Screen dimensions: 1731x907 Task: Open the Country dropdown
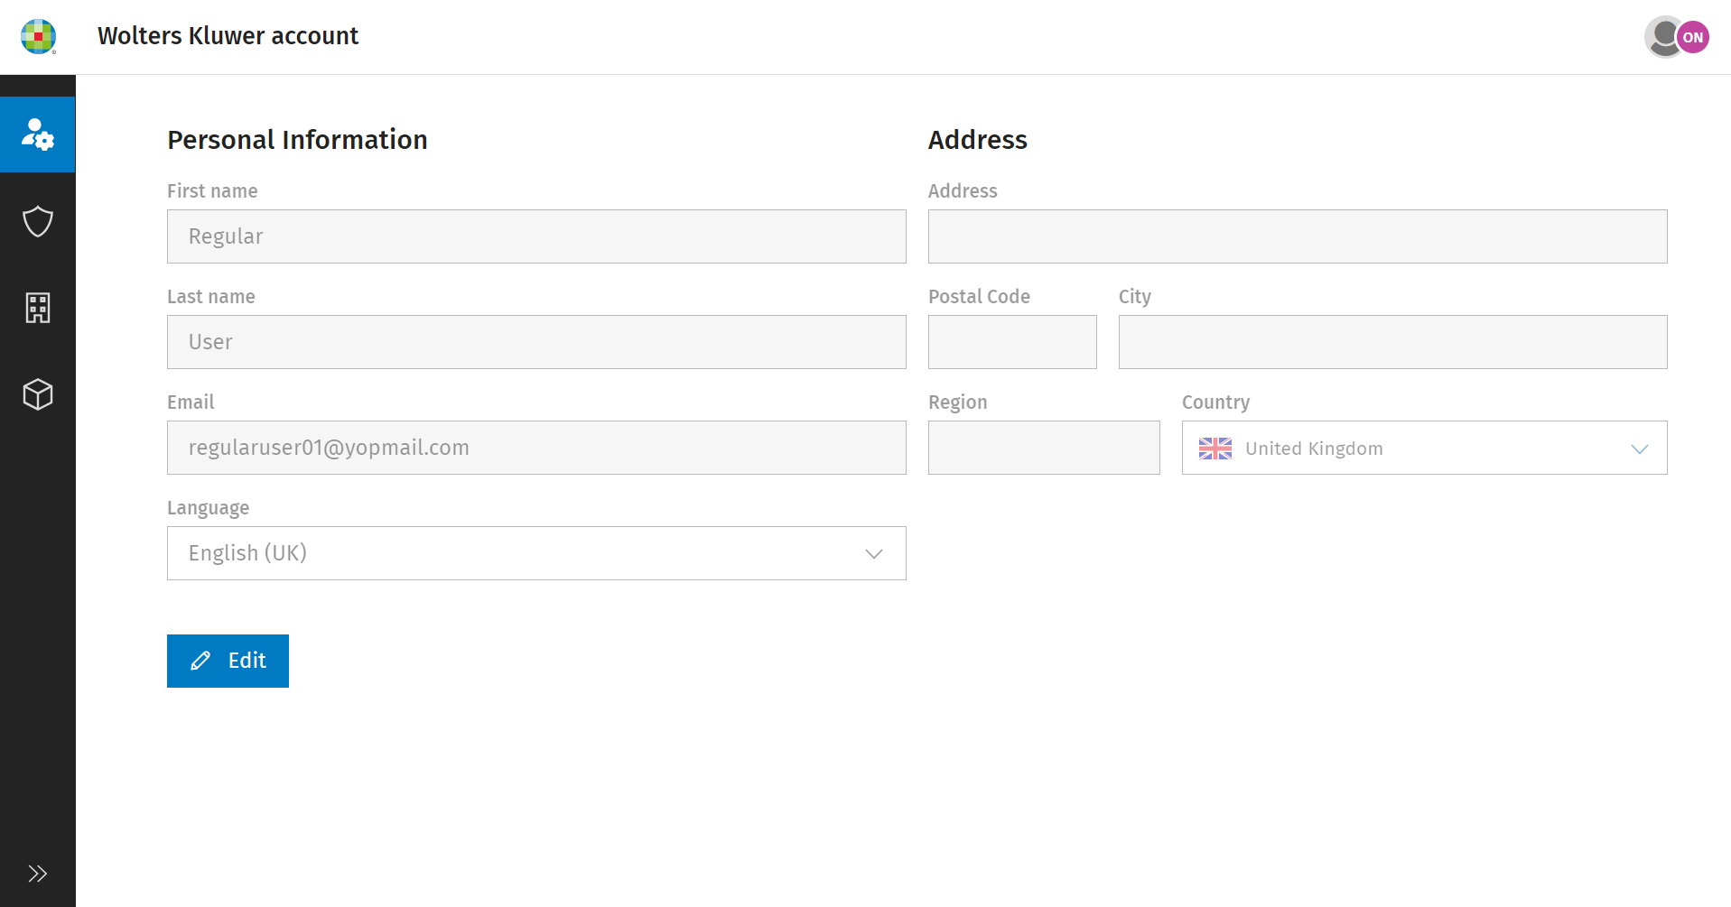1424,448
